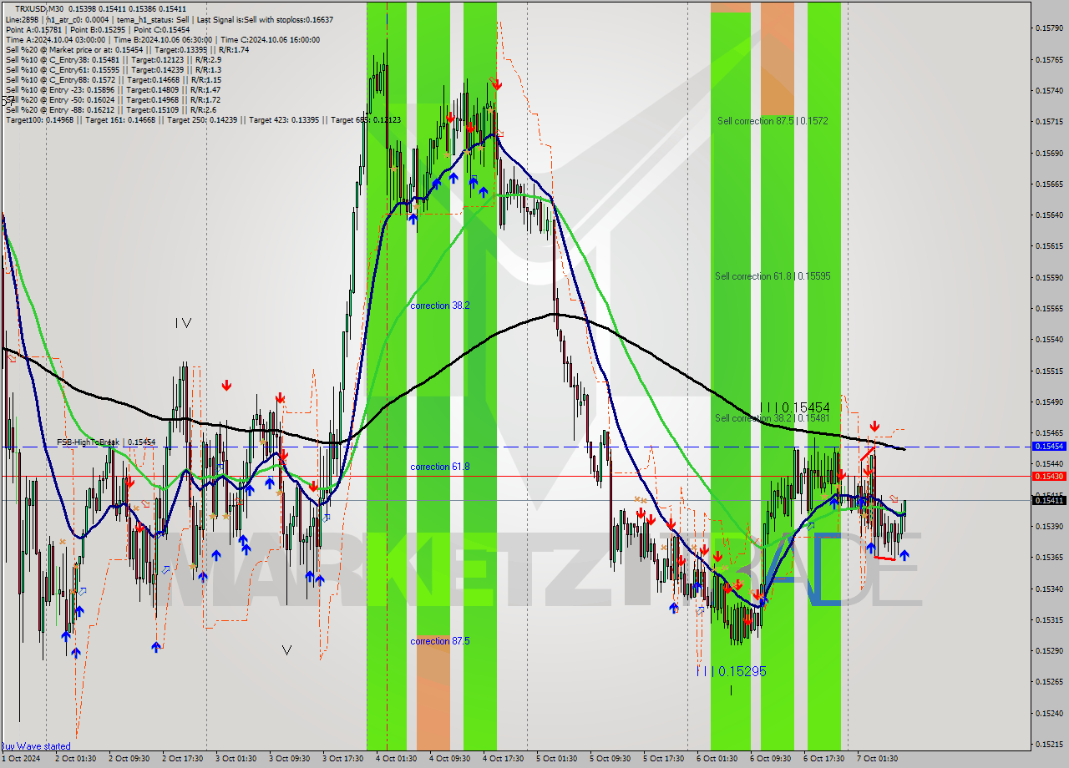Image resolution: width=1069 pixels, height=768 pixels.
Task: Click 'Sell correction 61.8 | 0.15595' label
Action: [x=773, y=276]
